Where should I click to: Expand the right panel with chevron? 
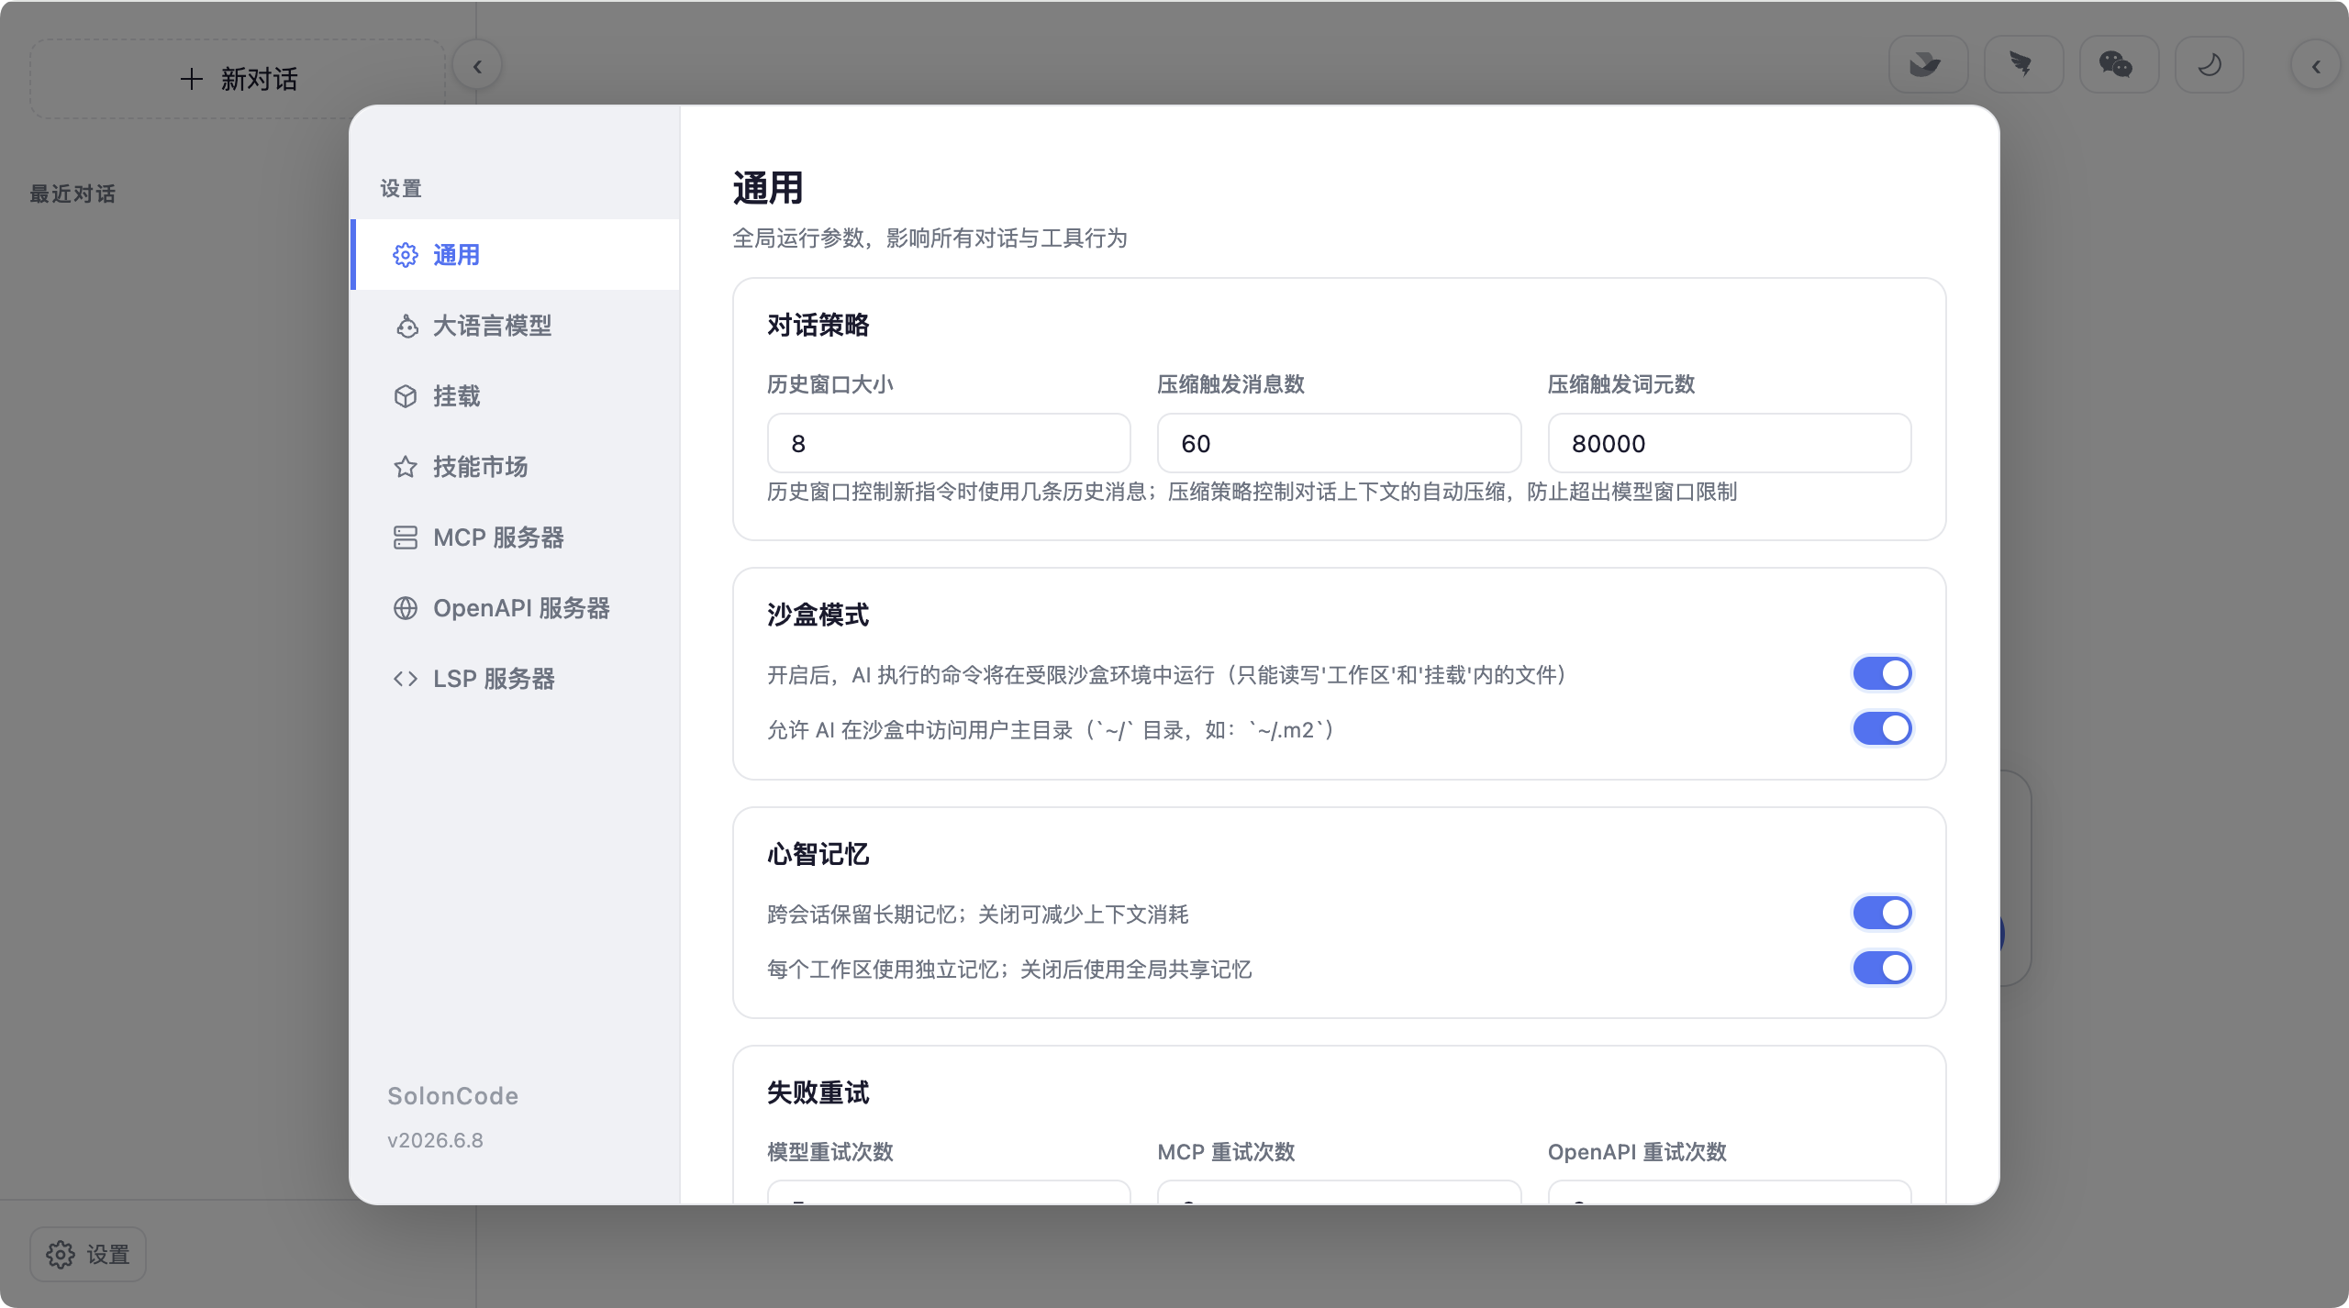click(x=2316, y=66)
